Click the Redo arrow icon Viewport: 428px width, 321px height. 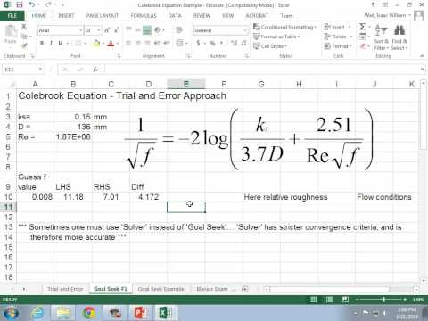[48, 4]
